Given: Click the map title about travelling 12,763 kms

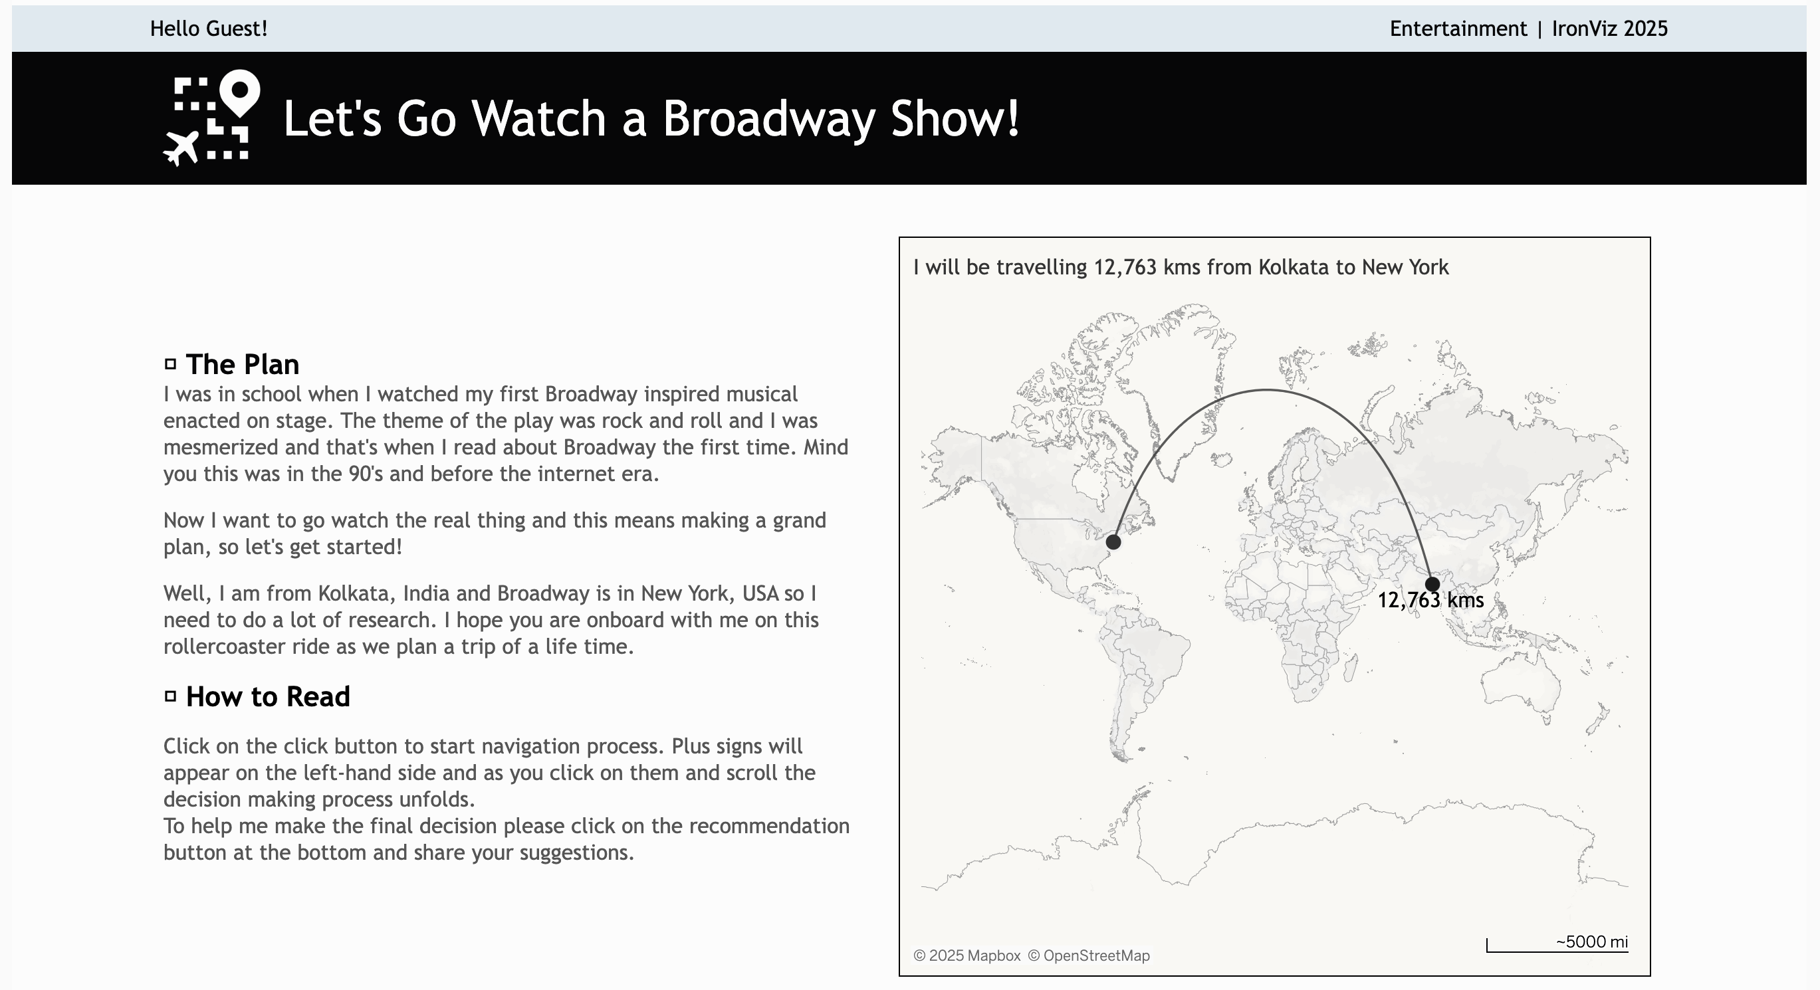Looking at the screenshot, I should 1181,268.
